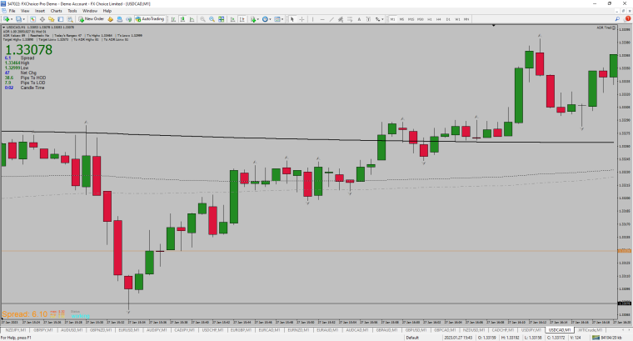The height and width of the screenshot is (341, 633).
Task: Open the New Chart toolbar button
Action: 8,19
